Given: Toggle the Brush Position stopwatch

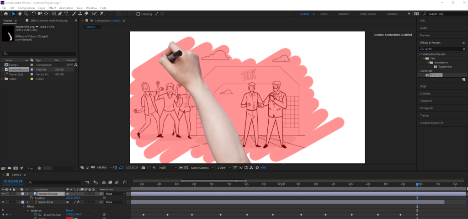Looking at the screenshot, I should pyautogui.click(x=36, y=214).
